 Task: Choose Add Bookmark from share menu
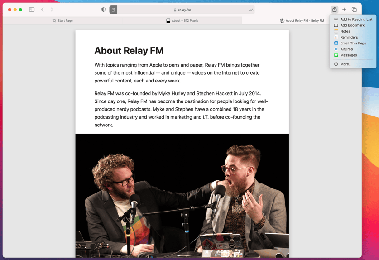(353, 25)
